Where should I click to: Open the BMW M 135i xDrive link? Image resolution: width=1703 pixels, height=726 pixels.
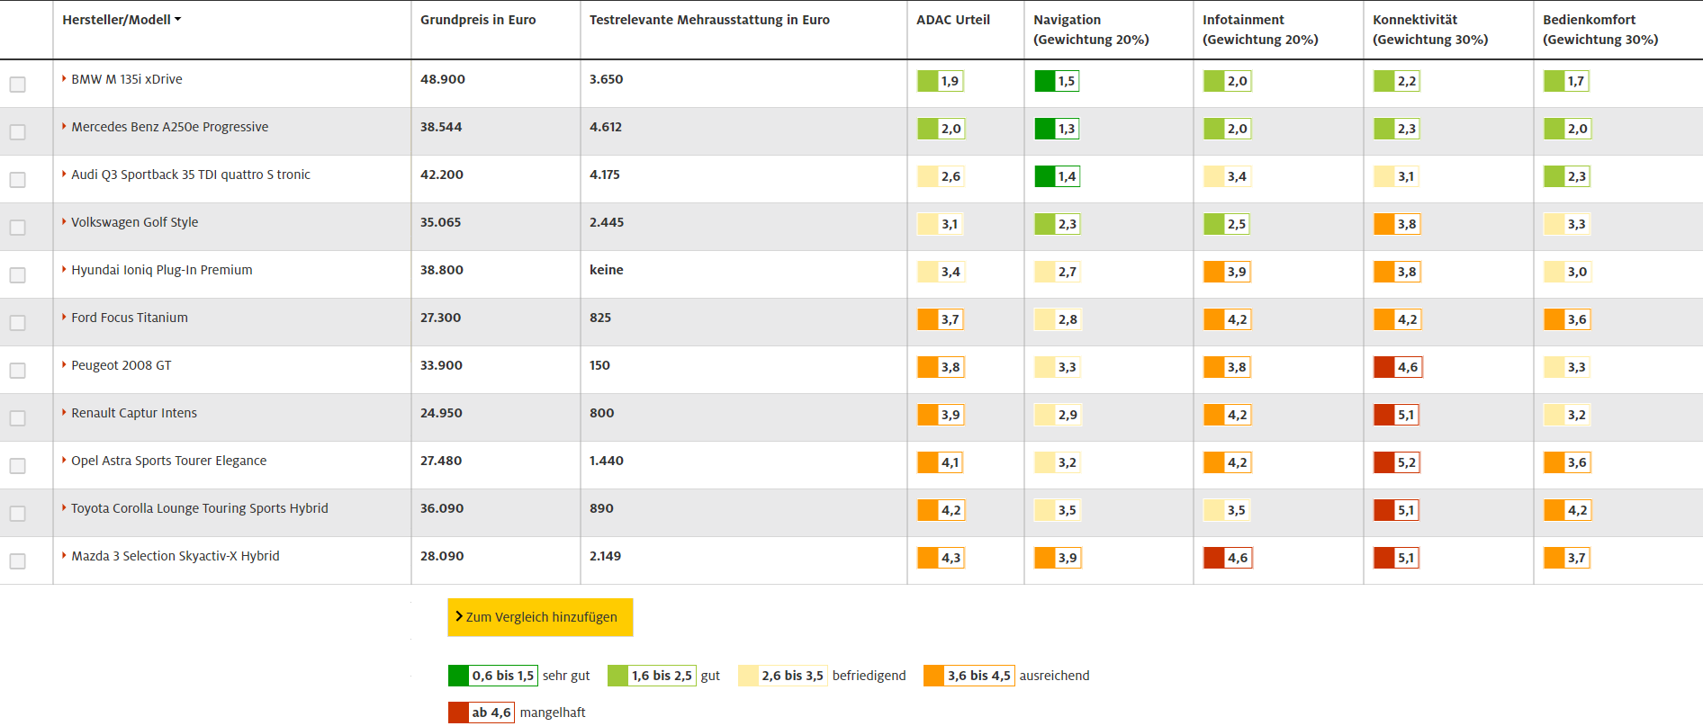[x=127, y=79]
